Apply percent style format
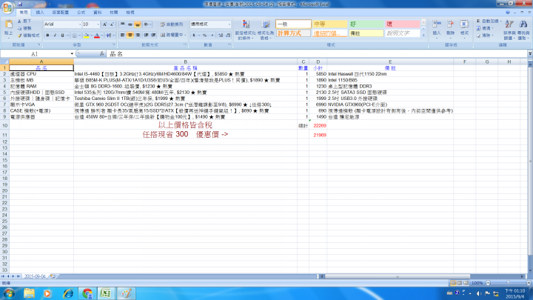Screen dimensions: 533x300 204,36
